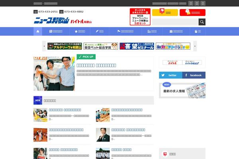Image resolution: width=239 pixels, height=159 pixels.
Task: Open the 喜望ゼミナール banner
Action: coord(137,46)
